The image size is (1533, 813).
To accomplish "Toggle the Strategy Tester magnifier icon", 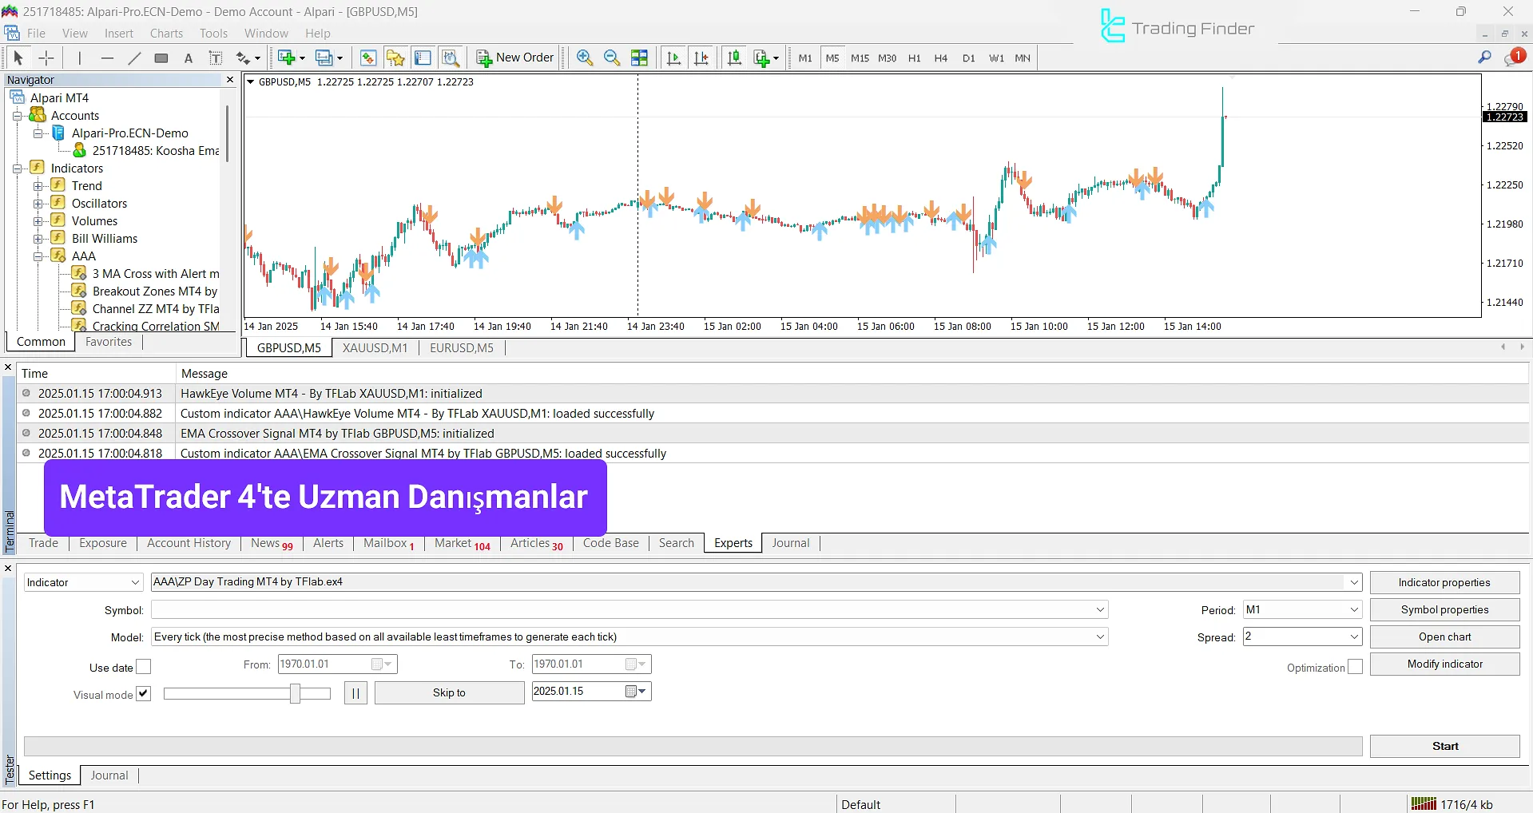I will pos(451,58).
